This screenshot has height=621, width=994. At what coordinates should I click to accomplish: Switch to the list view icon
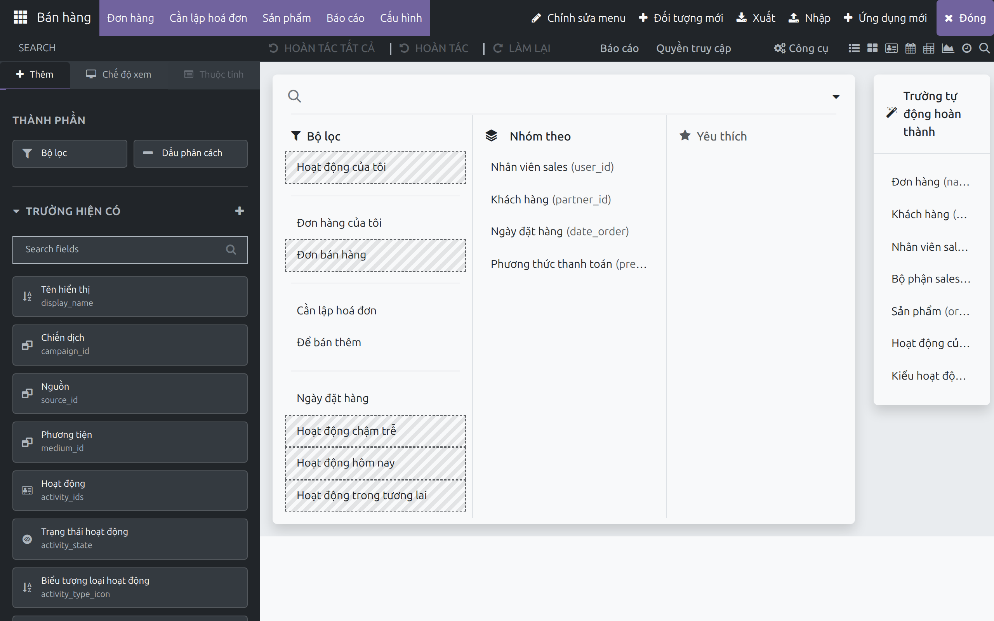tap(854, 48)
